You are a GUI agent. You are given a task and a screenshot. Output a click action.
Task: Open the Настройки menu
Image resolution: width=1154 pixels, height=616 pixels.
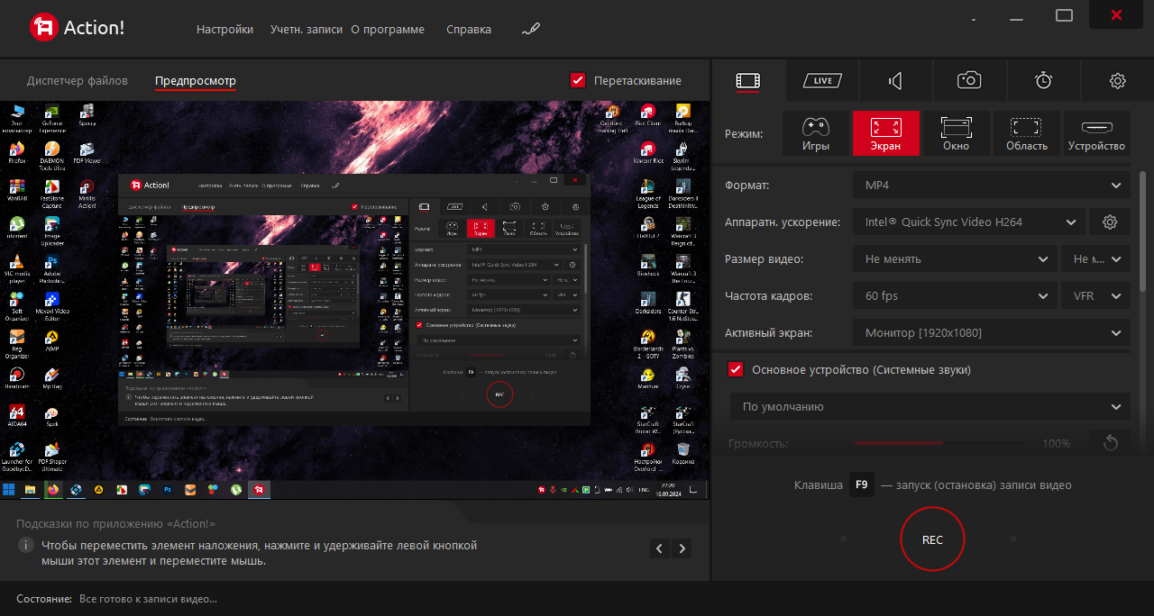click(224, 30)
